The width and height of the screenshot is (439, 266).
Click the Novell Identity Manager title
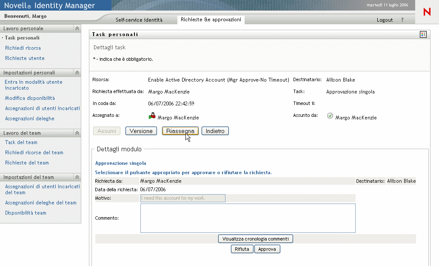click(x=49, y=6)
